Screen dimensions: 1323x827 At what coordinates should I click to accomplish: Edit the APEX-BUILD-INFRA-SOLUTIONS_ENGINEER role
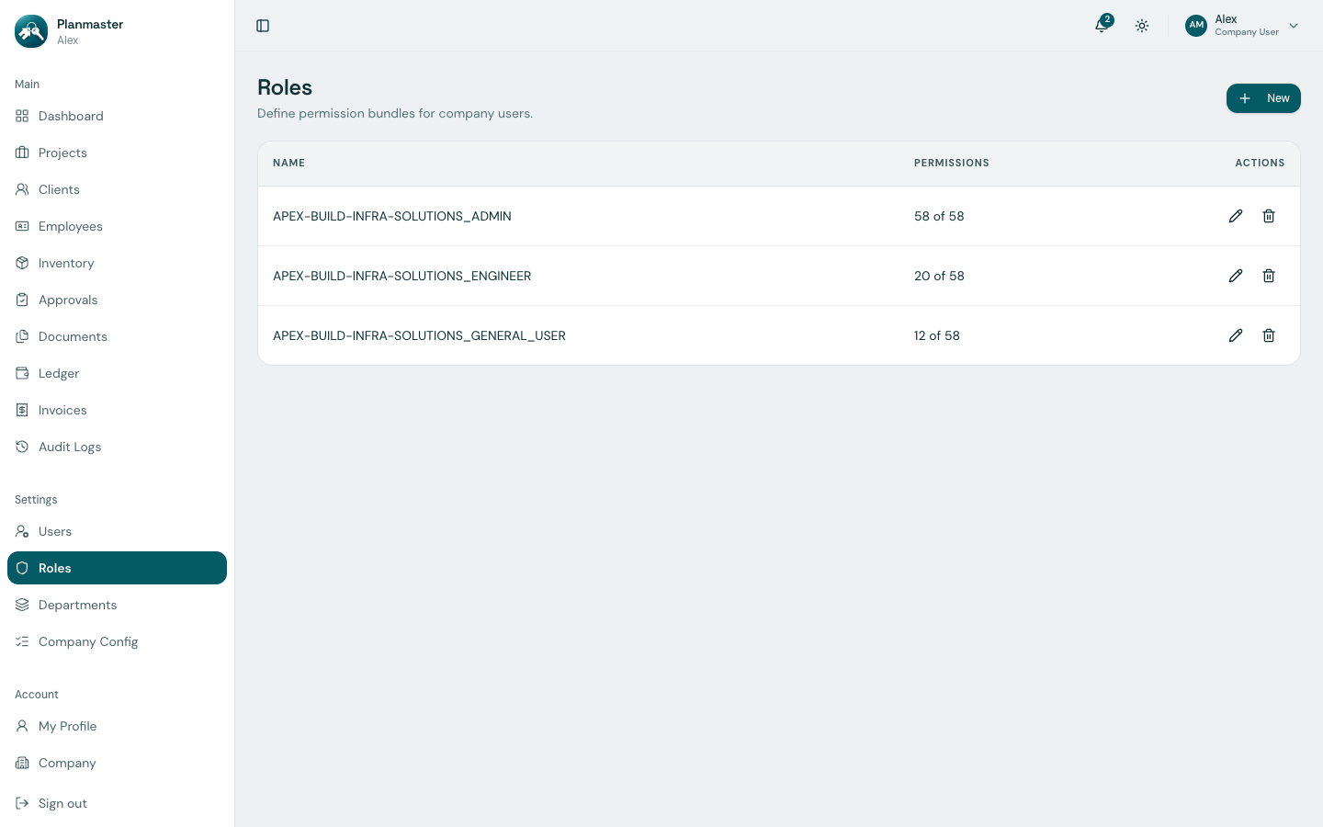pos(1236,276)
